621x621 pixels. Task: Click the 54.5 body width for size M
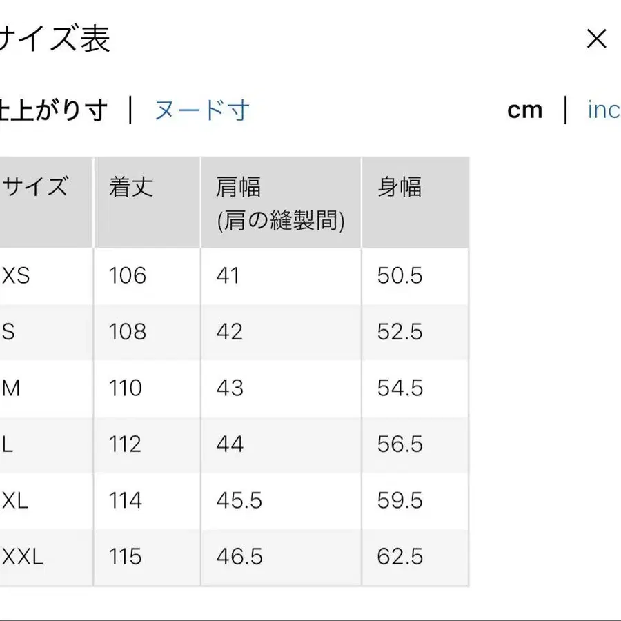(x=398, y=388)
